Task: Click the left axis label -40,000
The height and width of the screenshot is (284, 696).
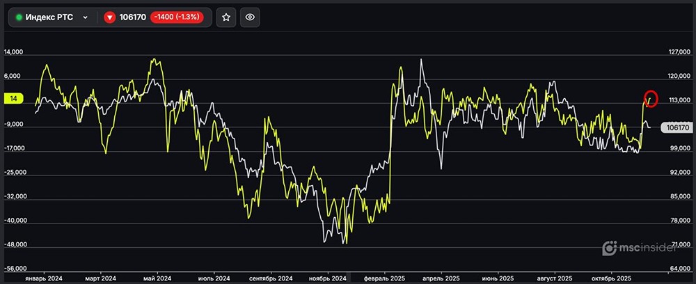Action: (x=14, y=221)
